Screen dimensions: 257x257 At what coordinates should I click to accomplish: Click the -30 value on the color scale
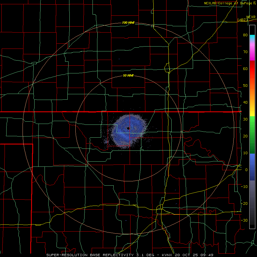tap(244, 220)
